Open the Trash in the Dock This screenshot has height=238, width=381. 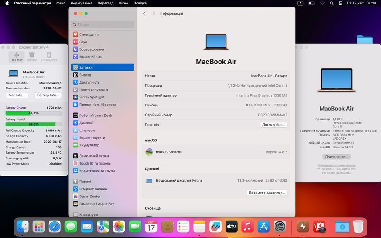pos(358,227)
